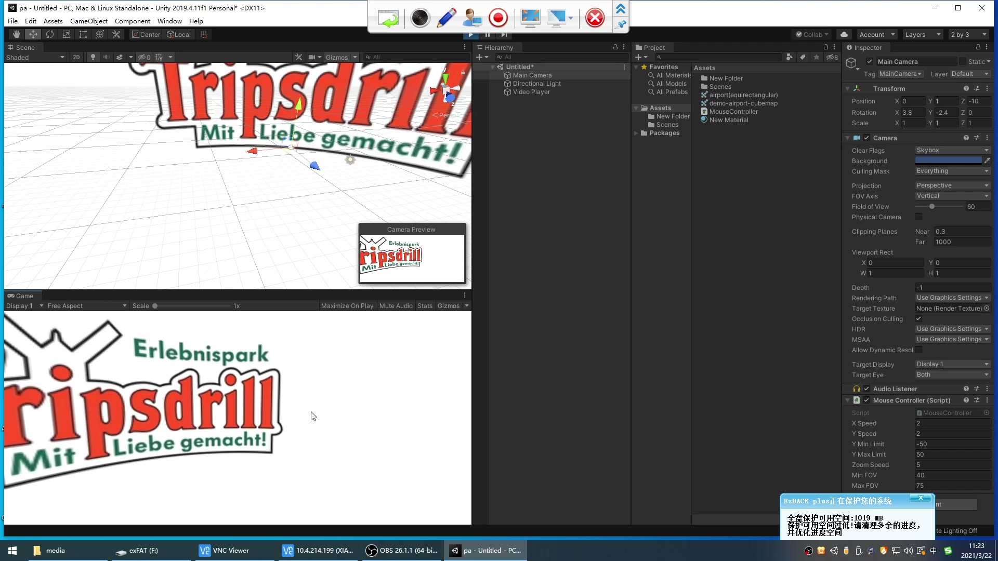Open the Component menu
Screen dimensions: 998x561
point(132,21)
